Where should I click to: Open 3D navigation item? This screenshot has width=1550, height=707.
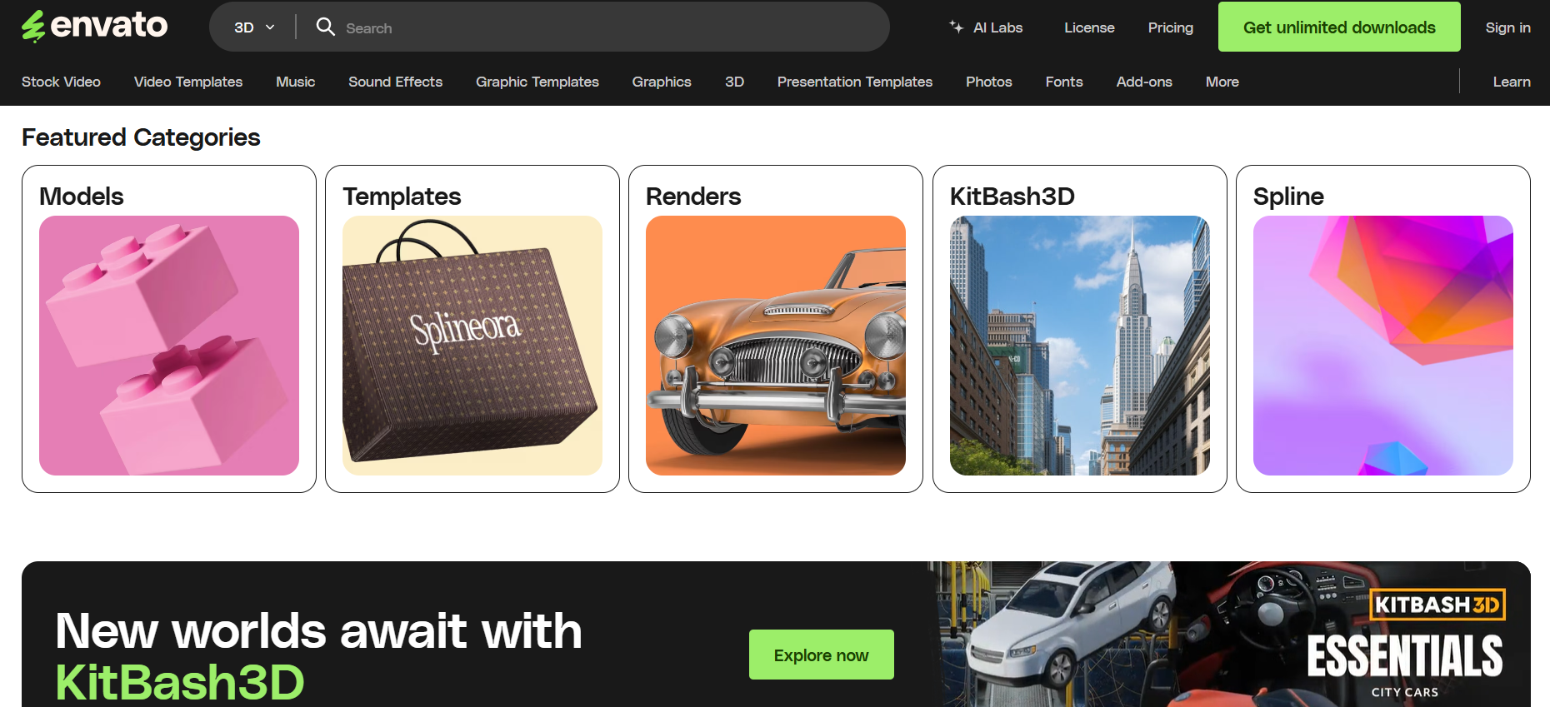pos(734,82)
